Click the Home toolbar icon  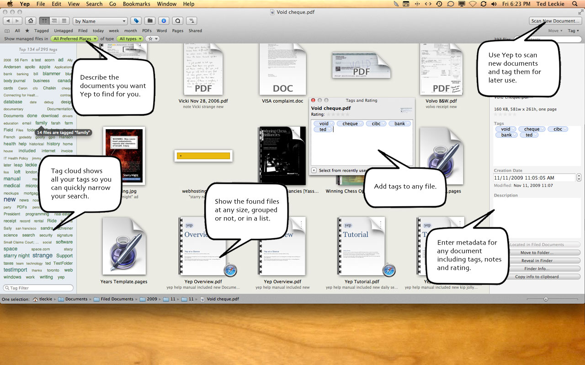[31, 21]
